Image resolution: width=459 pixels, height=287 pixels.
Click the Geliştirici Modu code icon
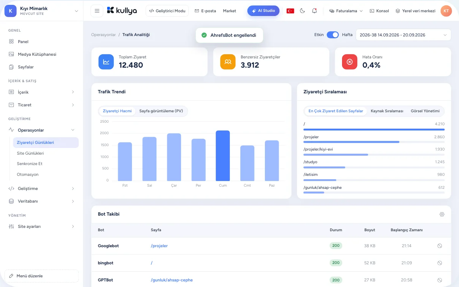151,11
